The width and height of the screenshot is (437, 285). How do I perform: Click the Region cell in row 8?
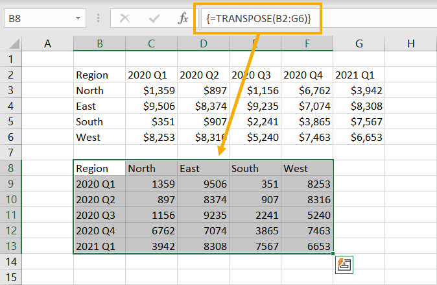pos(99,168)
